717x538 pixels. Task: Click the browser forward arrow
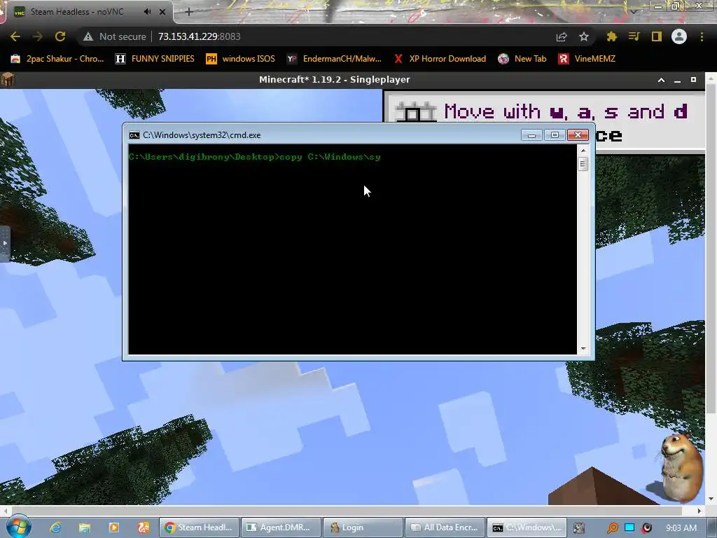38,36
